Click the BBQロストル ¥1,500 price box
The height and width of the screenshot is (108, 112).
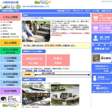[34, 60]
